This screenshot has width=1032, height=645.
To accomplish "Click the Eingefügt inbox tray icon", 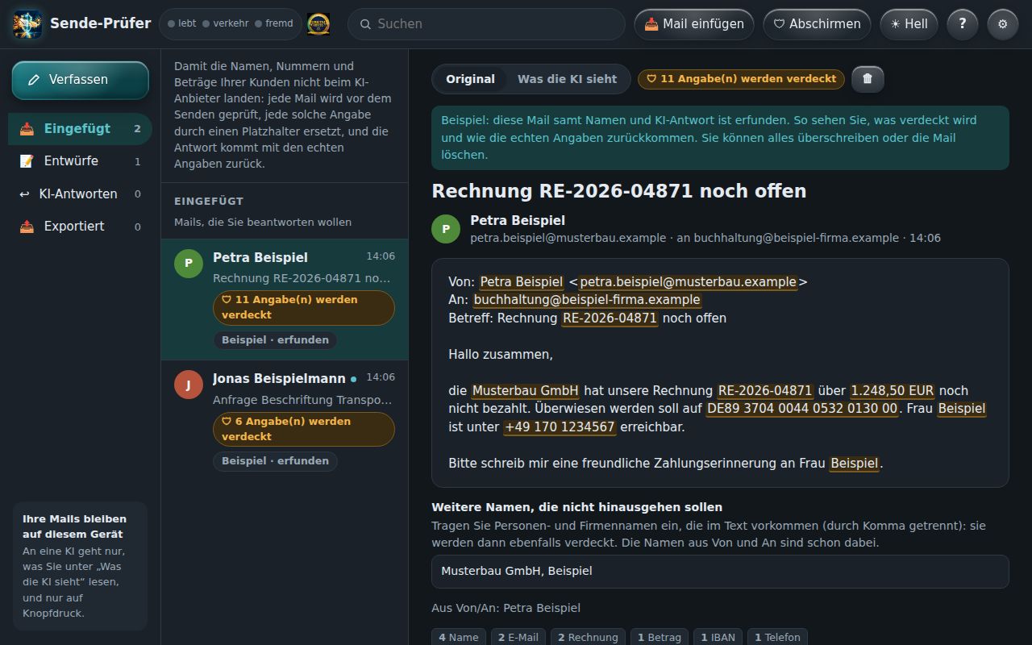I will (x=27, y=129).
